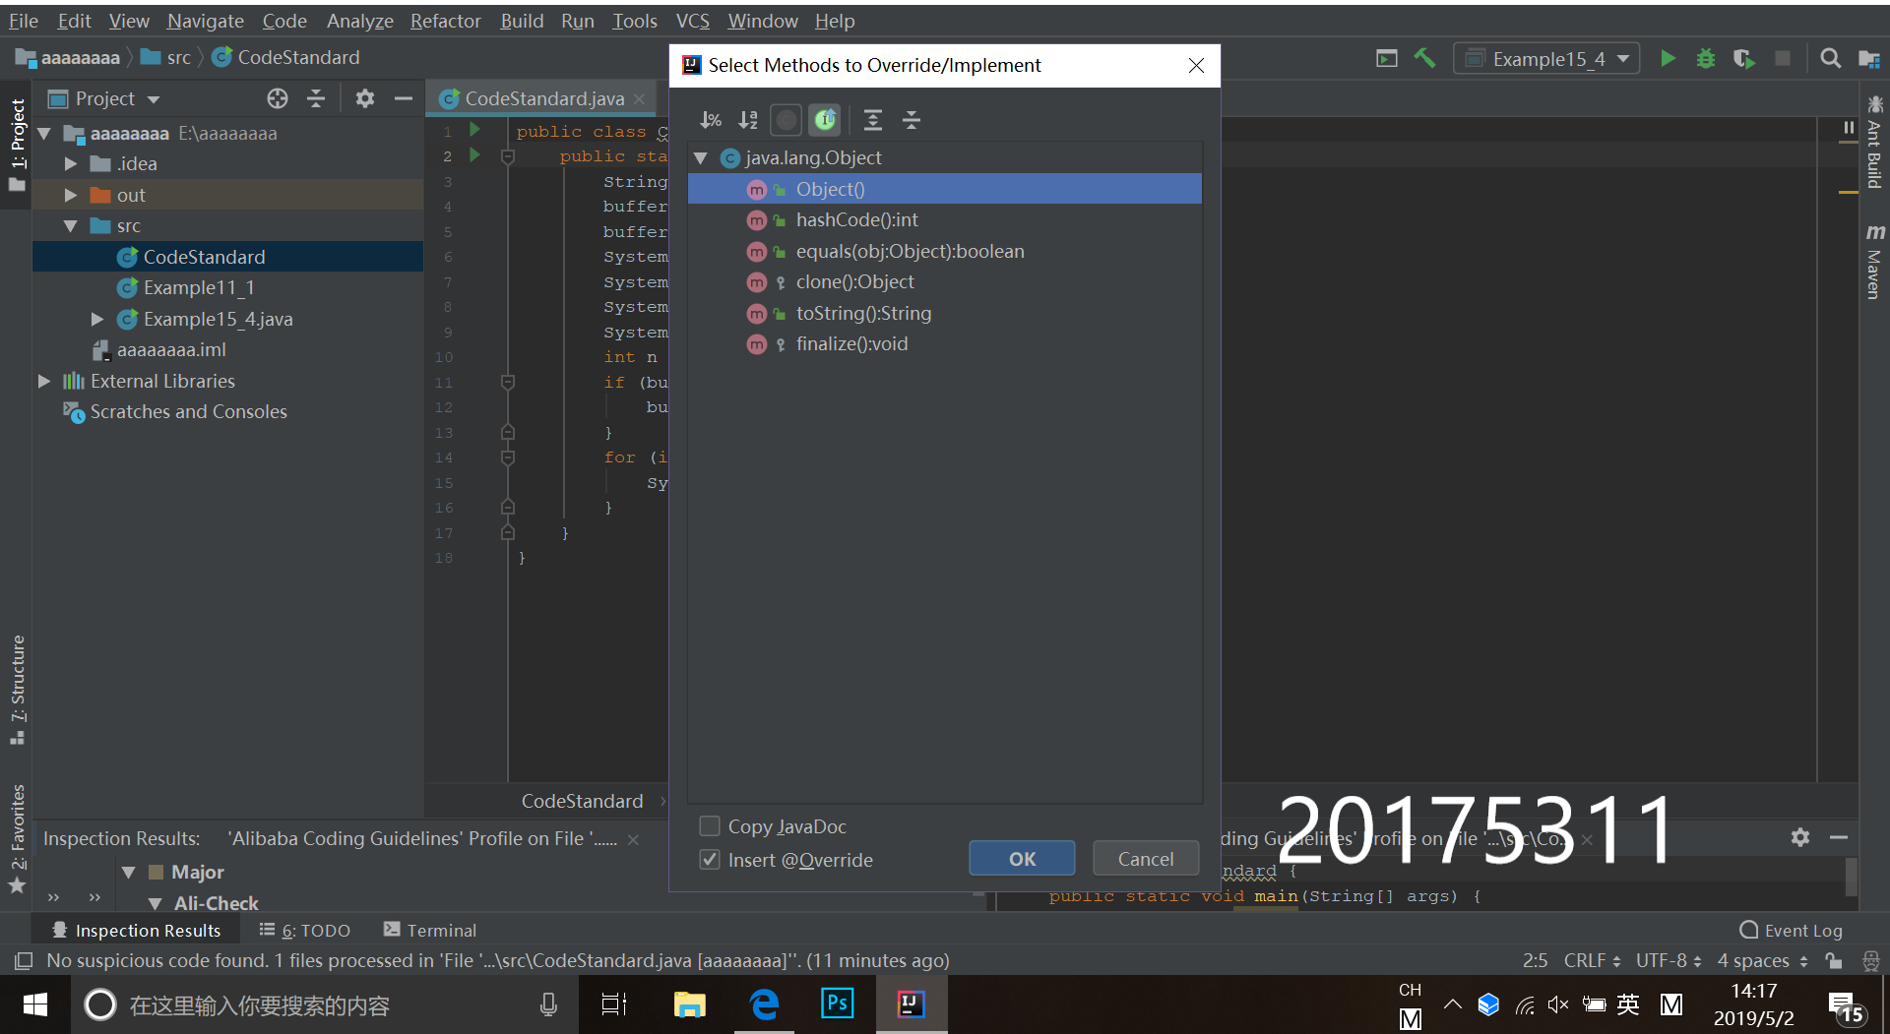Change indent setting 4 spaces
1890x1034 pixels.
pos(1762,960)
